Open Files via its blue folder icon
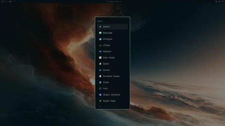Image resolution: width=225 pixels, height=126 pixels. click(100, 83)
